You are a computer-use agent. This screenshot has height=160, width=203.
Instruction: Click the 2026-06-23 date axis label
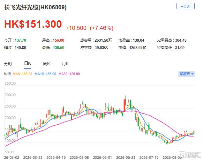point(126,157)
